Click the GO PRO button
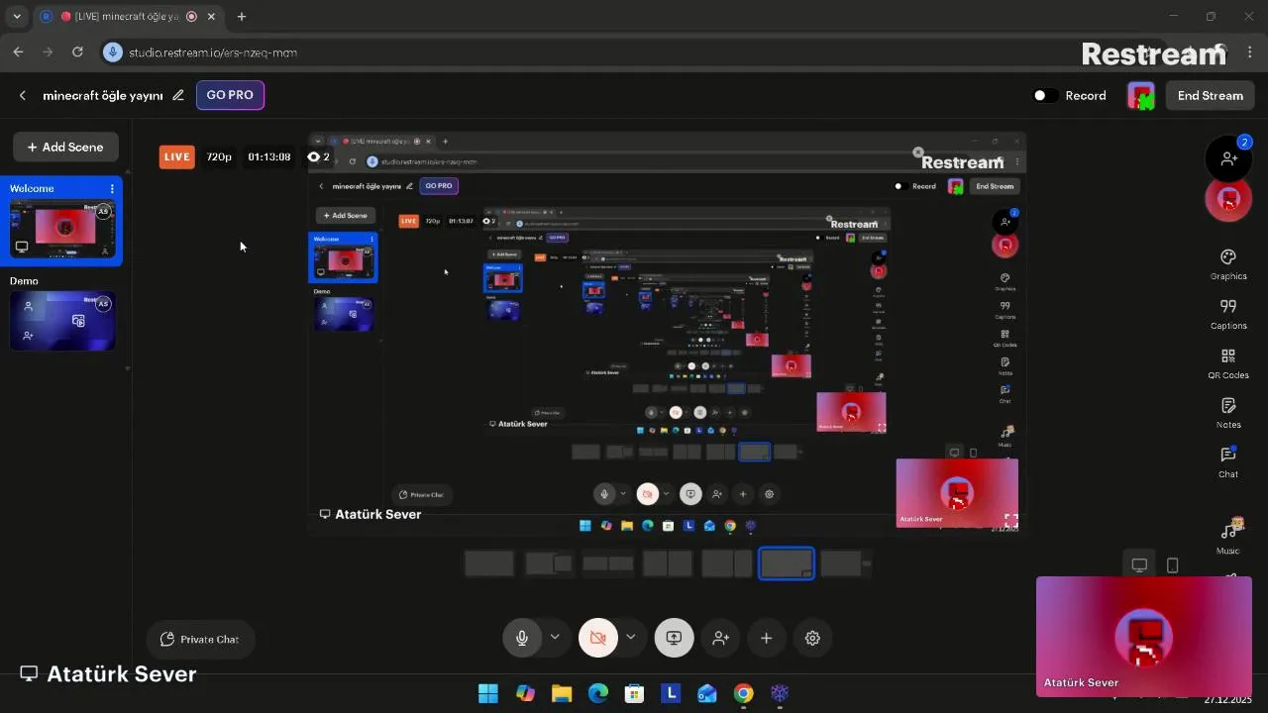 tap(230, 95)
